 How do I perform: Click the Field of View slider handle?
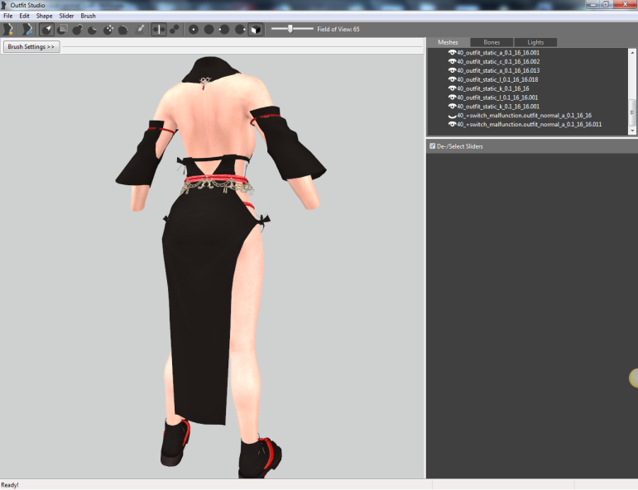click(x=290, y=28)
